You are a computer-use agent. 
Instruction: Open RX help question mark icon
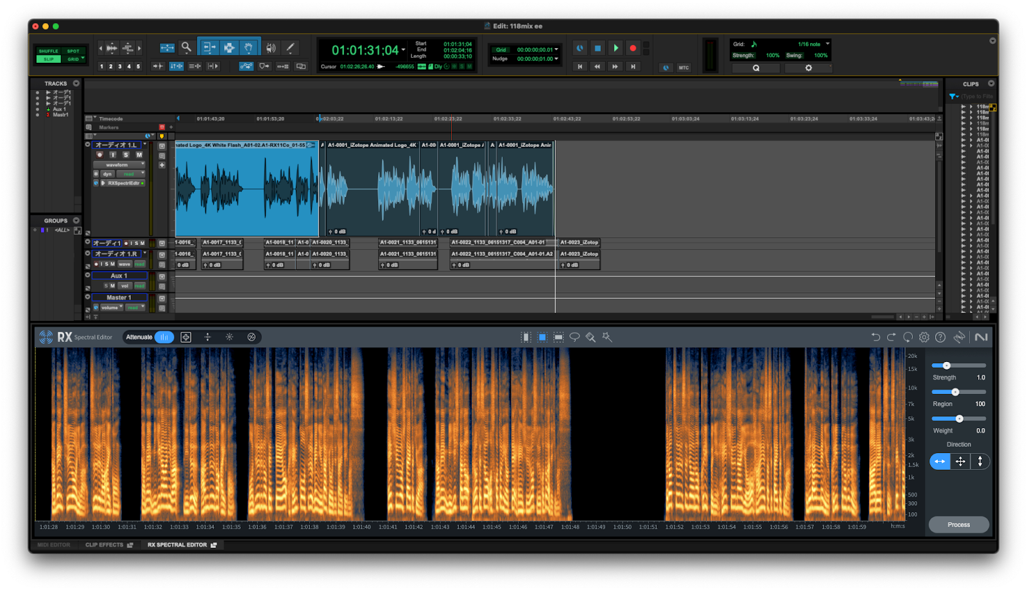(x=940, y=337)
